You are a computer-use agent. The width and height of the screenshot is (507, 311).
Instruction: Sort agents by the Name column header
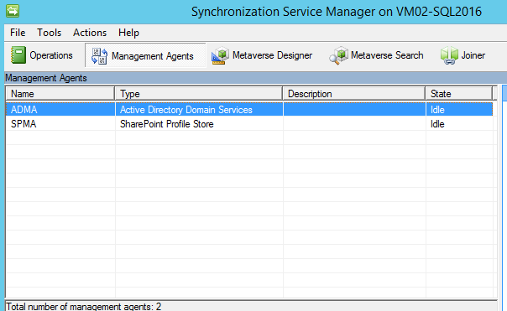pos(60,94)
